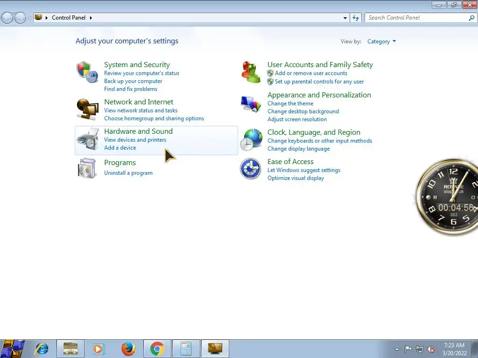Click Change display language link

(298, 149)
